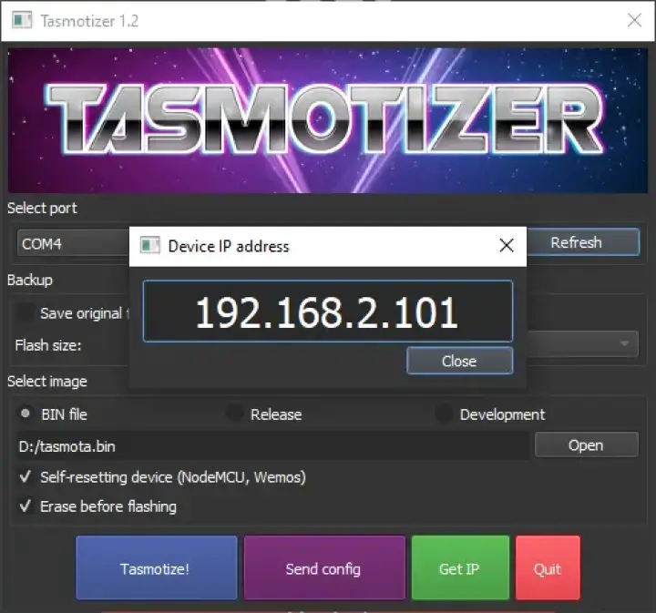Click the 'Tasmotizer 1.2' window title
Viewport: 656px width, 613px height.
[x=89, y=21]
